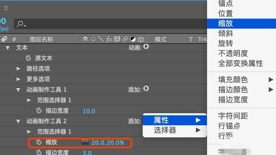Click the fx effects column icon

tap(109, 39)
